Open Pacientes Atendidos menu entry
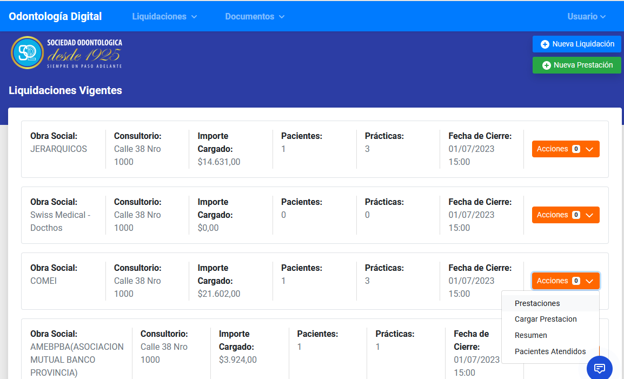The width and height of the screenshot is (624, 379). [x=550, y=351]
